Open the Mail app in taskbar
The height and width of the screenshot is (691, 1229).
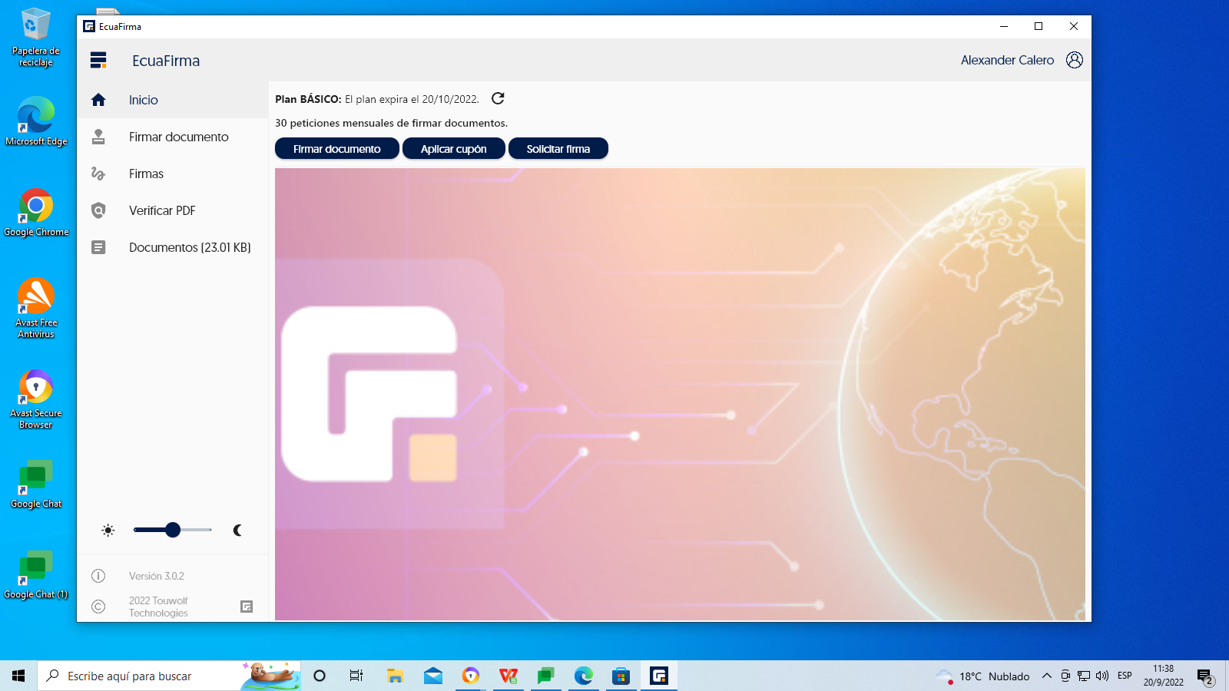point(432,676)
